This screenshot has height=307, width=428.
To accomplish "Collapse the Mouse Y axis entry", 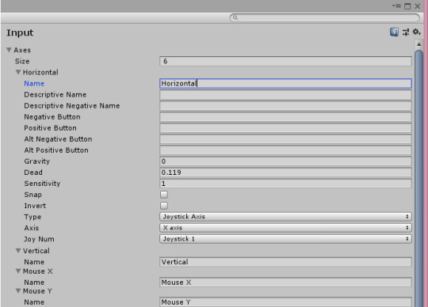I will tap(18, 291).
